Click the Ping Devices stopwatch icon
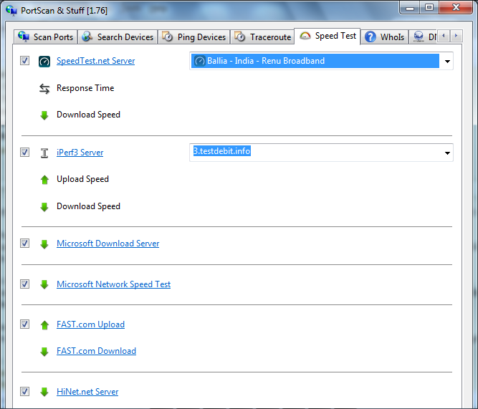 click(x=168, y=37)
